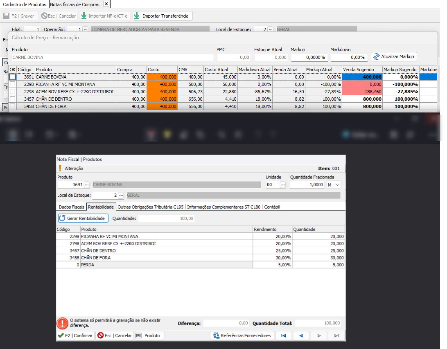
Task: Open Unidade KG lookup ellipsis button
Action: (282, 185)
